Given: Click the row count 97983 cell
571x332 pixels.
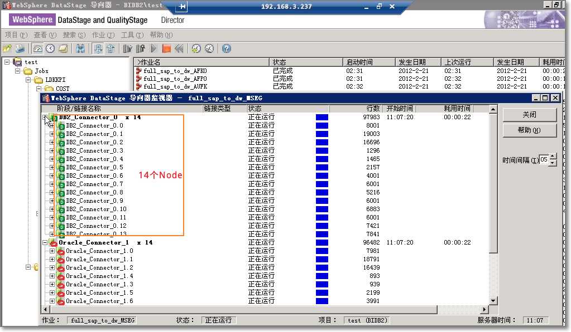Looking at the screenshot, I should pyautogui.click(x=371, y=118).
